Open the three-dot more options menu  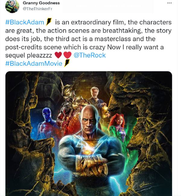tap(169, 3)
